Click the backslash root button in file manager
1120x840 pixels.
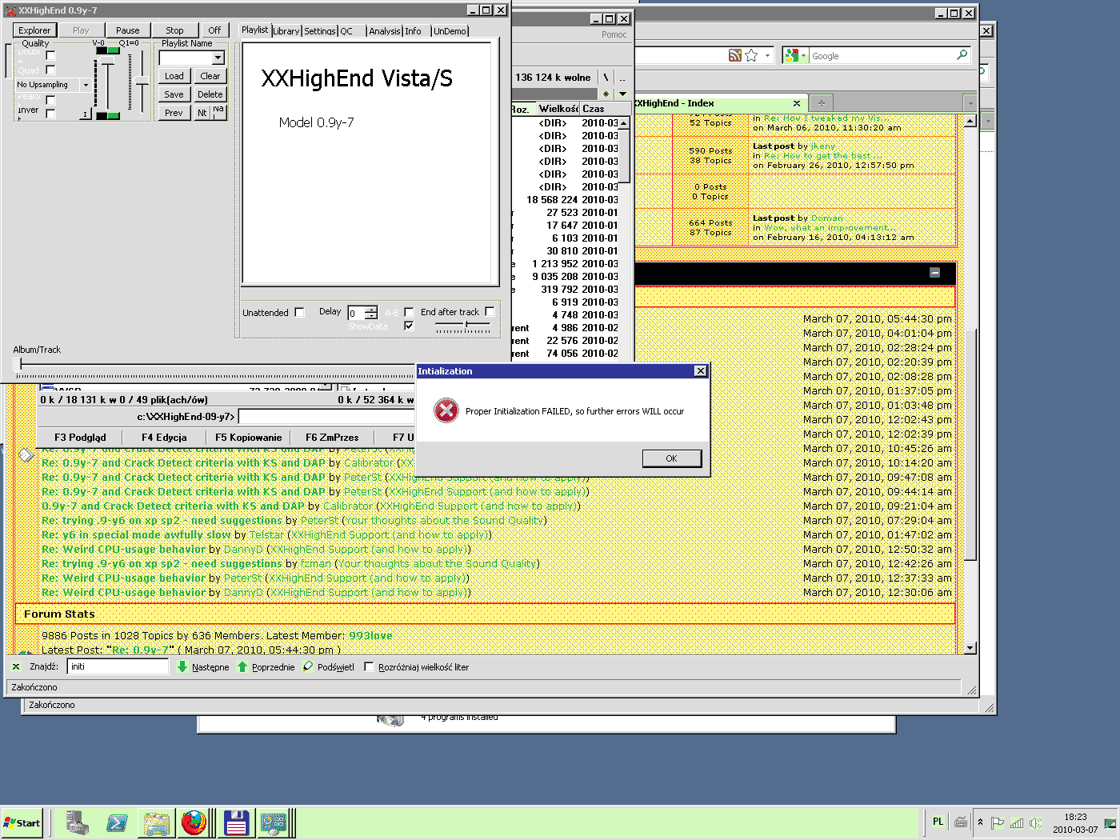tap(606, 78)
